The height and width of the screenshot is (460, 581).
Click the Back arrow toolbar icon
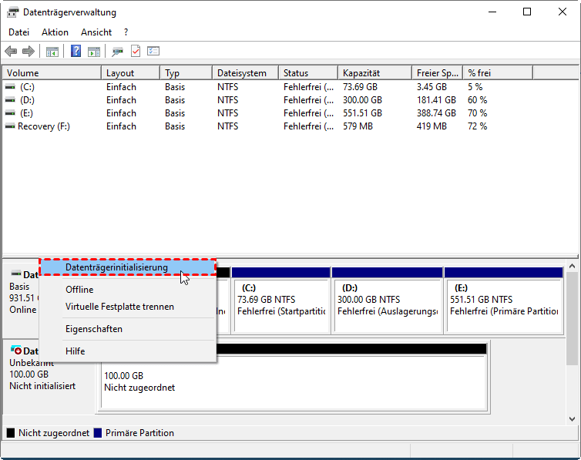pos(11,51)
